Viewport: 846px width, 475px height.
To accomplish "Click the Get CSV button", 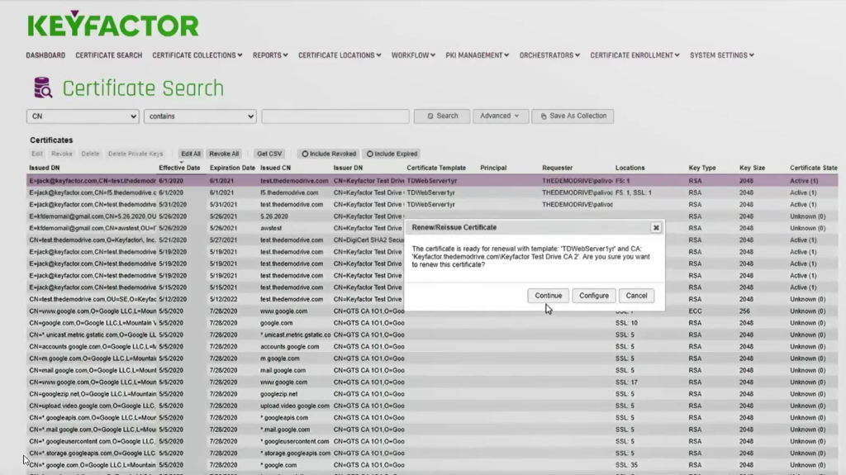I will (269, 154).
